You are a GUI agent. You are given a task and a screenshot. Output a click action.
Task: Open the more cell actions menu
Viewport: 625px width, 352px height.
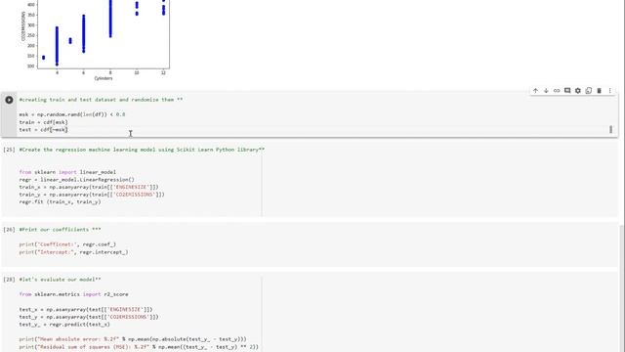[609, 91]
